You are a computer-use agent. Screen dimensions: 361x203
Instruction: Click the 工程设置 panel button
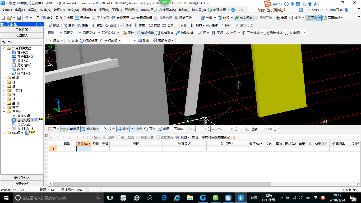pos(22,30)
